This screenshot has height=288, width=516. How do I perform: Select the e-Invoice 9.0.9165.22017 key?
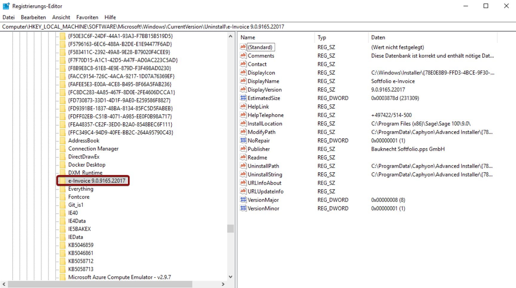(x=97, y=181)
